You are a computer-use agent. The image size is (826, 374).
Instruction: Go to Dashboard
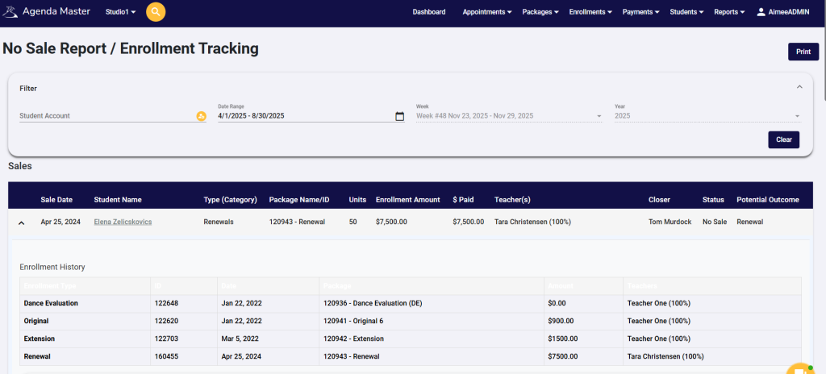[428, 12]
